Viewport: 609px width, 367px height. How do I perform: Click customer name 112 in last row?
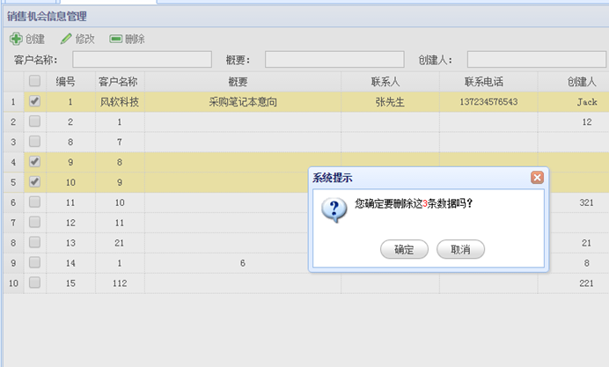120,283
